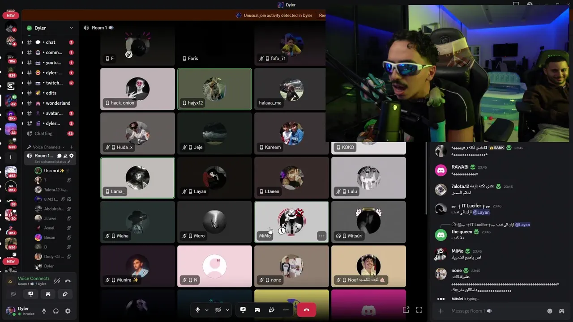Image resolution: width=573 pixels, height=322 pixels.
Task: Open the twitch channel
Action: (x=49, y=83)
